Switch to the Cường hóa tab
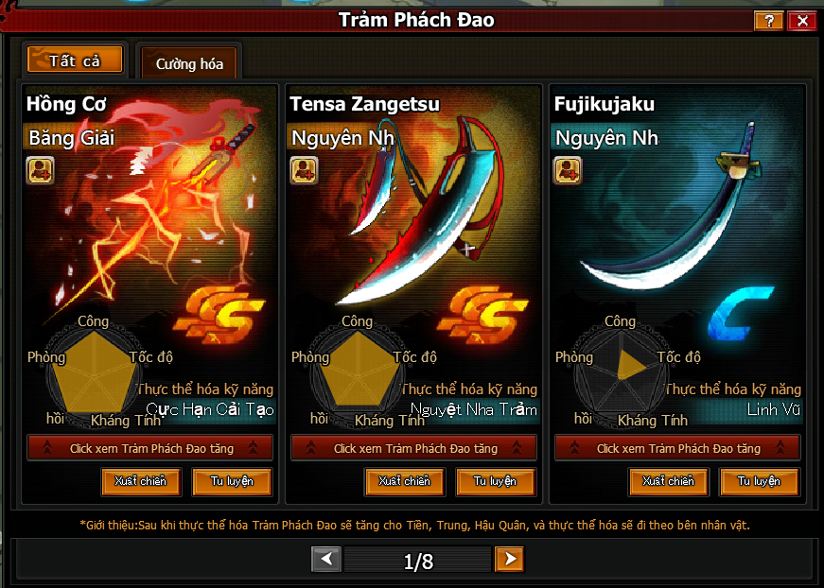 coord(189,64)
